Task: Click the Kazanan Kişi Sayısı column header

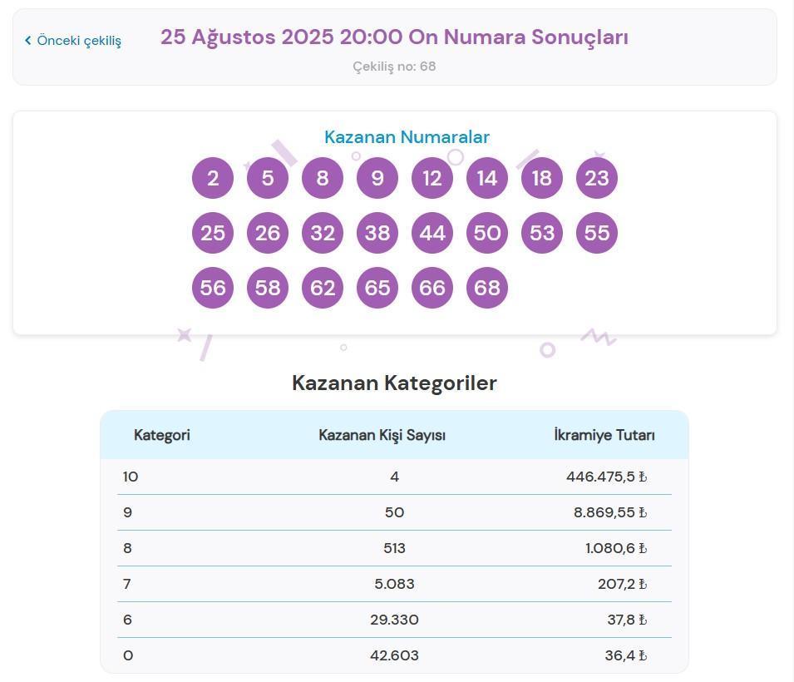Action: click(x=382, y=435)
